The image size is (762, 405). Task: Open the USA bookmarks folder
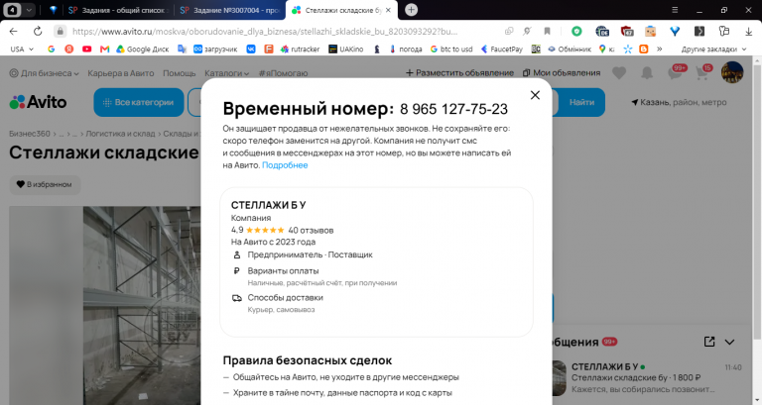(22, 49)
